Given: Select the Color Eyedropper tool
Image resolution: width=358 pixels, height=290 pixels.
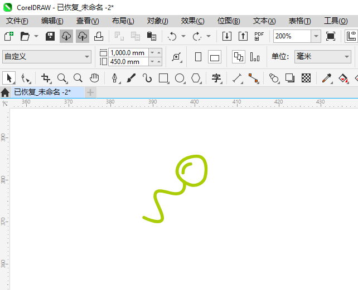Looking at the screenshot, I should [327, 78].
